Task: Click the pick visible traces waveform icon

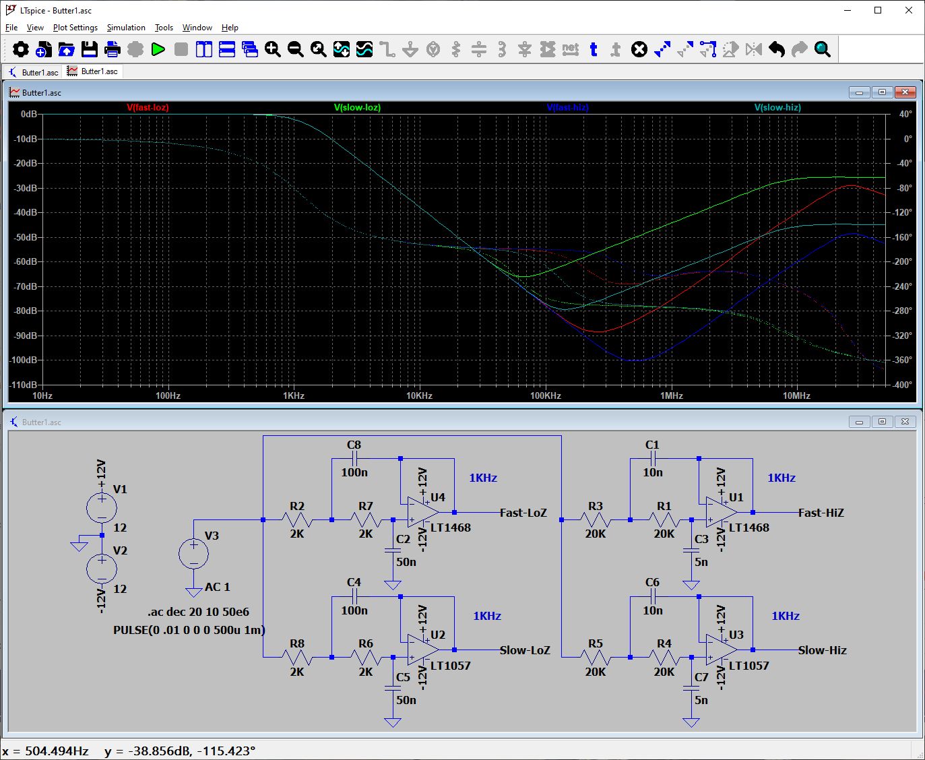Action: click(x=364, y=49)
